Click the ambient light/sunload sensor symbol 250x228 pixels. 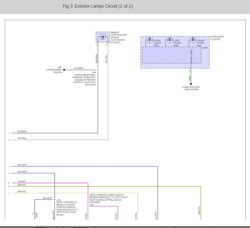103,37
